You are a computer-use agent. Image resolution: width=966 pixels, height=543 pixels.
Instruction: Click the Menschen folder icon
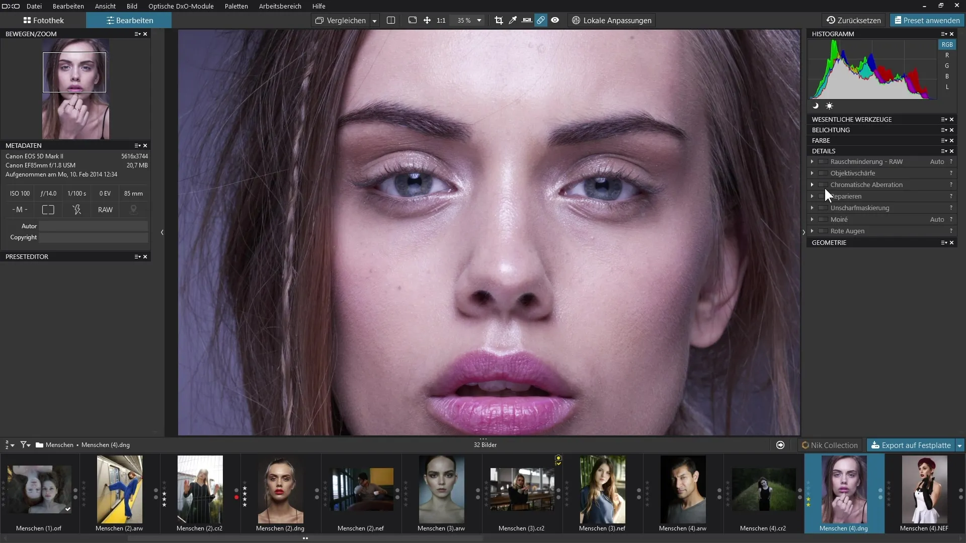point(39,445)
